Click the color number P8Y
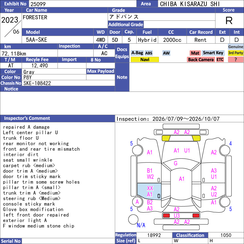This screenshot has width=244, height=244. coord(27,77)
